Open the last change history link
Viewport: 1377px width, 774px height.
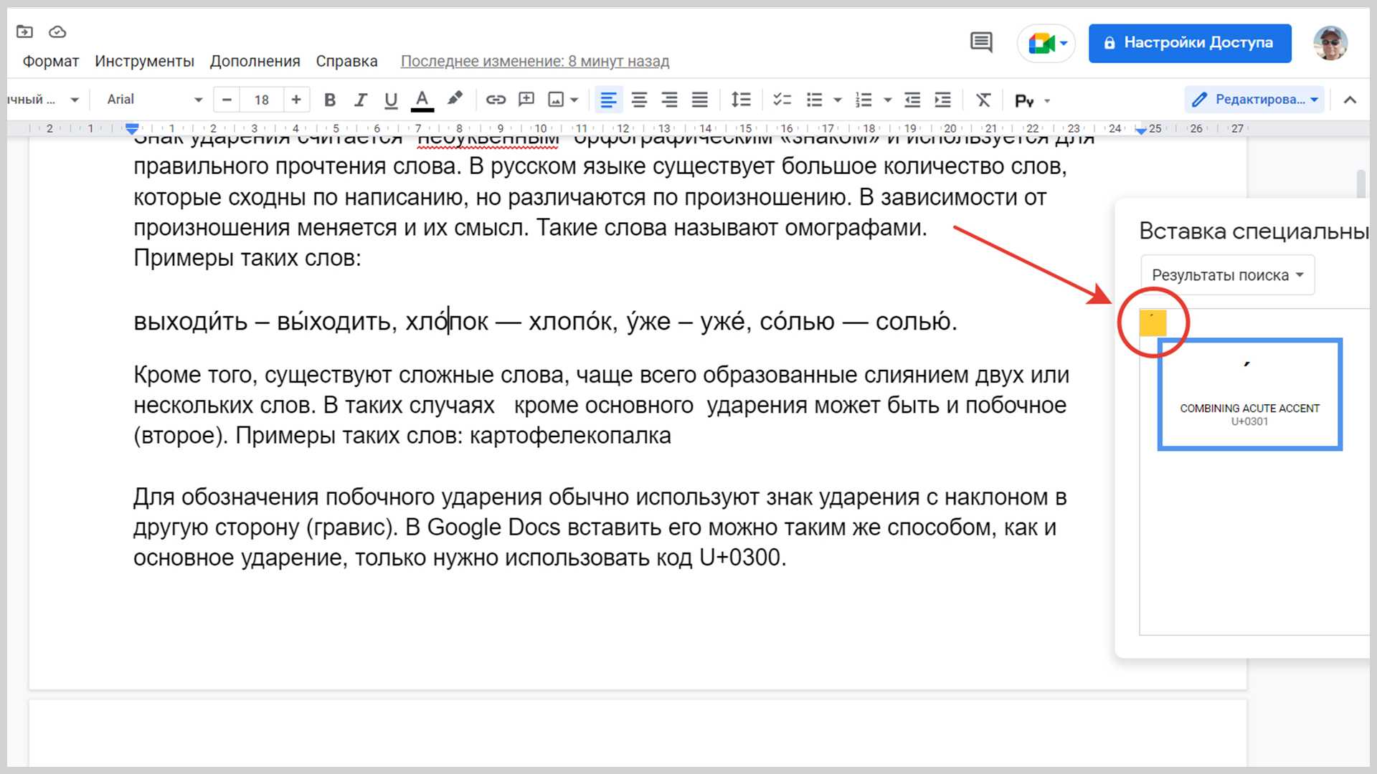pos(534,61)
